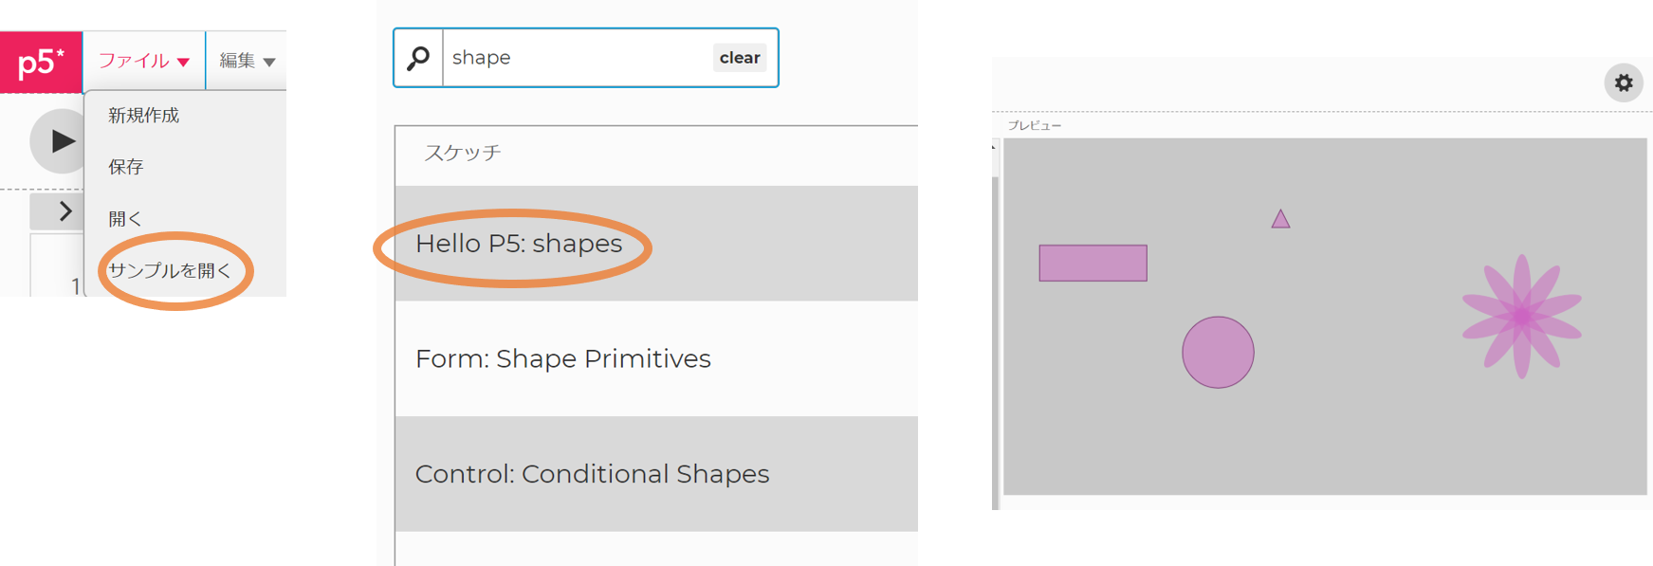Click the p5* logo icon

click(41, 62)
